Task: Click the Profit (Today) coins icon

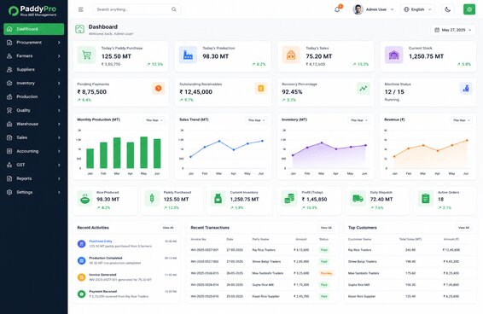Action: click(289, 199)
